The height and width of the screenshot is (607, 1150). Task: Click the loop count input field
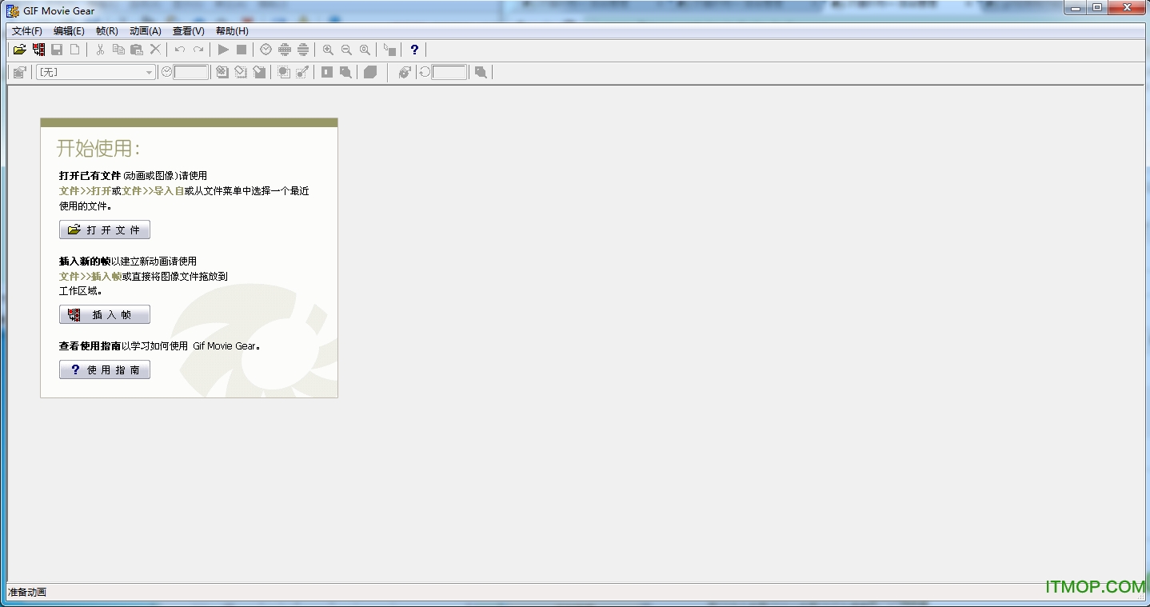pos(449,72)
